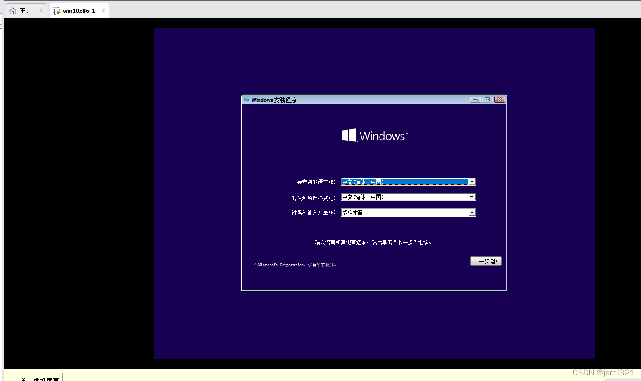The height and width of the screenshot is (381, 641).
Task: Click the 下一步(N) next button
Action: (486, 261)
